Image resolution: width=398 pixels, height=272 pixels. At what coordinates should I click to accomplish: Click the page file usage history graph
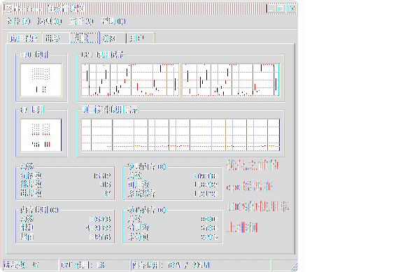click(180, 135)
